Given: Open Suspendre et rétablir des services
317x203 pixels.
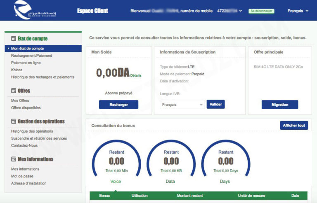Looking at the screenshot, I should [x=39, y=138].
